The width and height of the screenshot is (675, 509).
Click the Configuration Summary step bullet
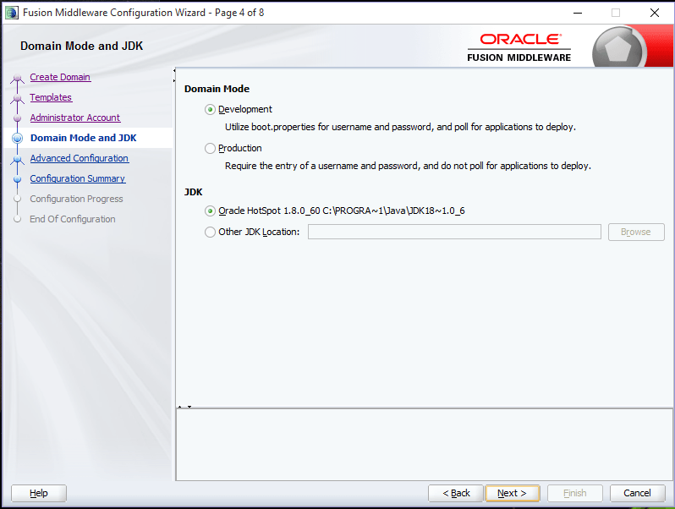[17, 179]
